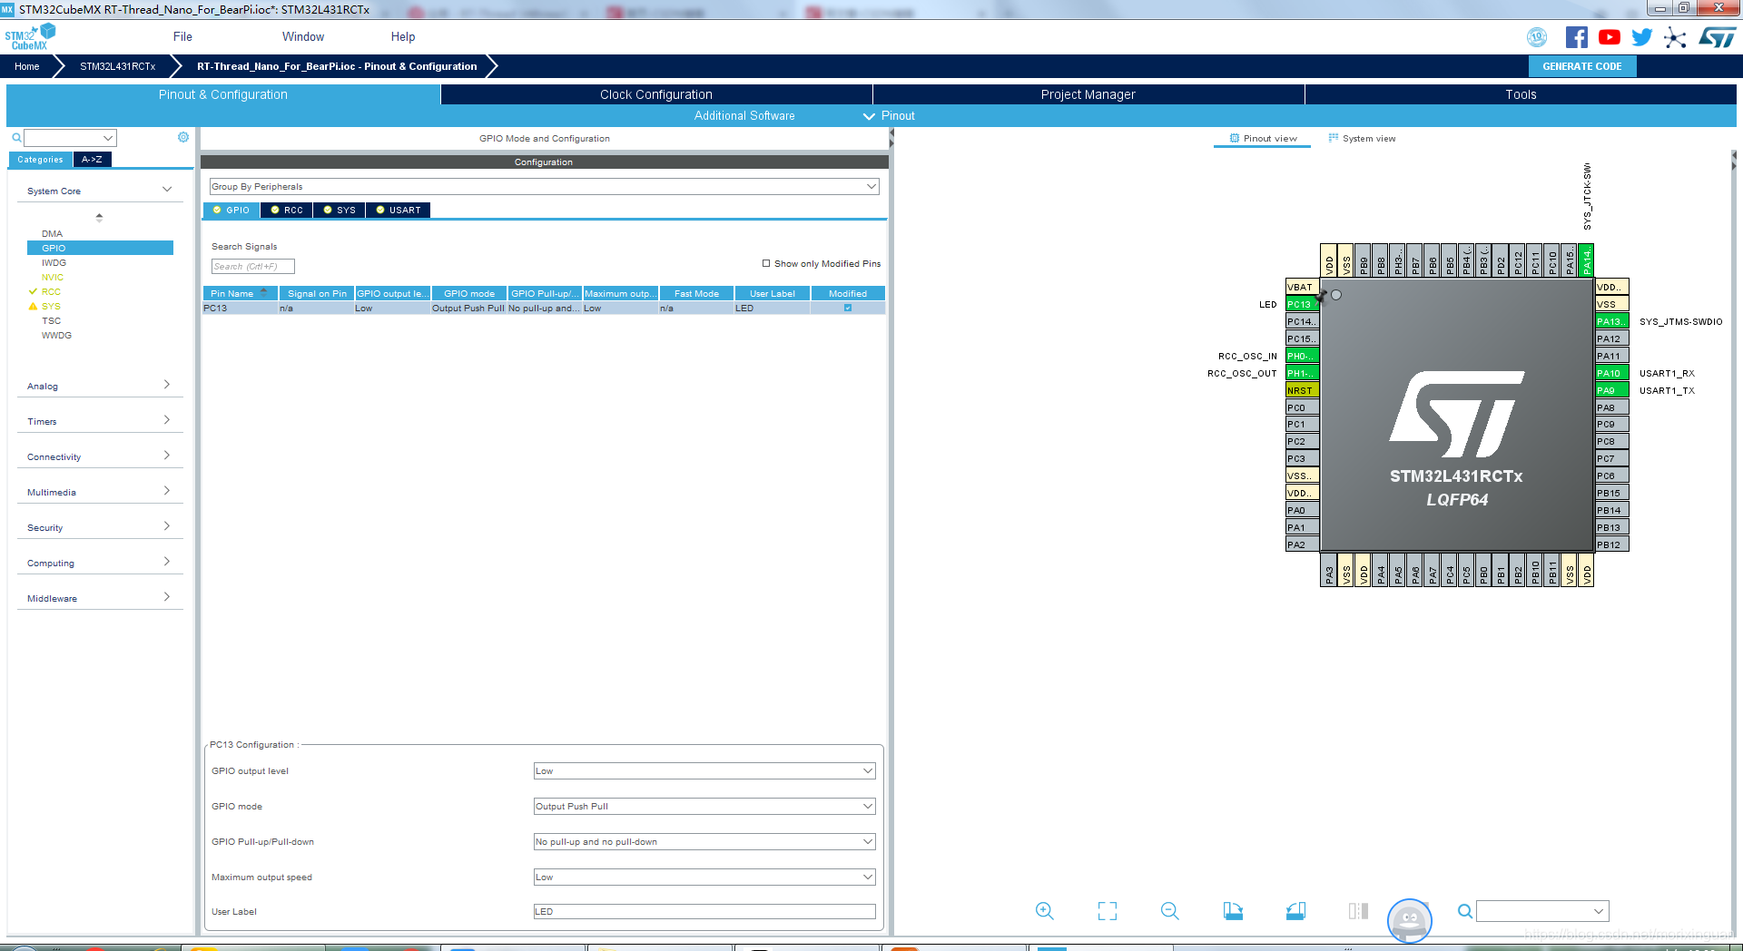Click the 10-year anniversary badge icon
The image size is (1743, 951).
tap(1537, 37)
